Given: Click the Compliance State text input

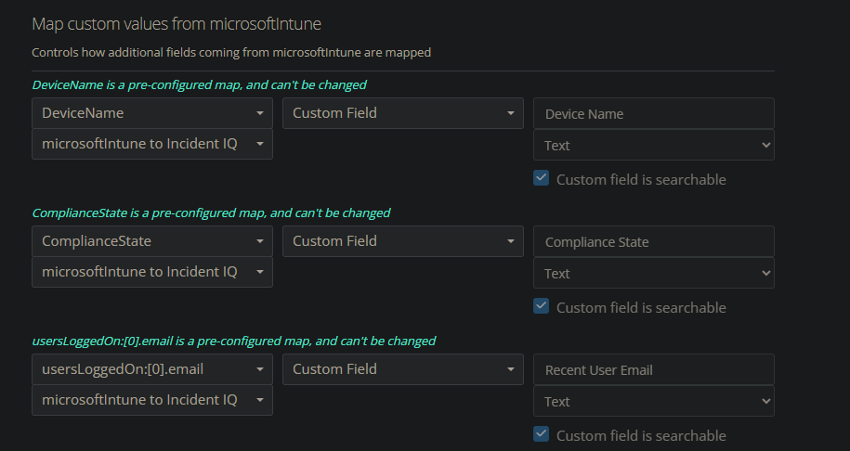Looking at the screenshot, I should 654,241.
